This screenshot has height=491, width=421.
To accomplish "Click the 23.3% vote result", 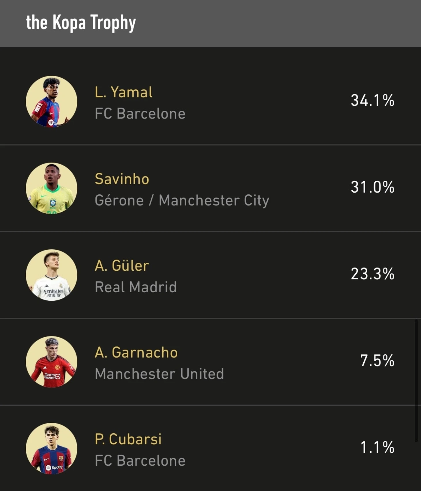I will [373, 274].
